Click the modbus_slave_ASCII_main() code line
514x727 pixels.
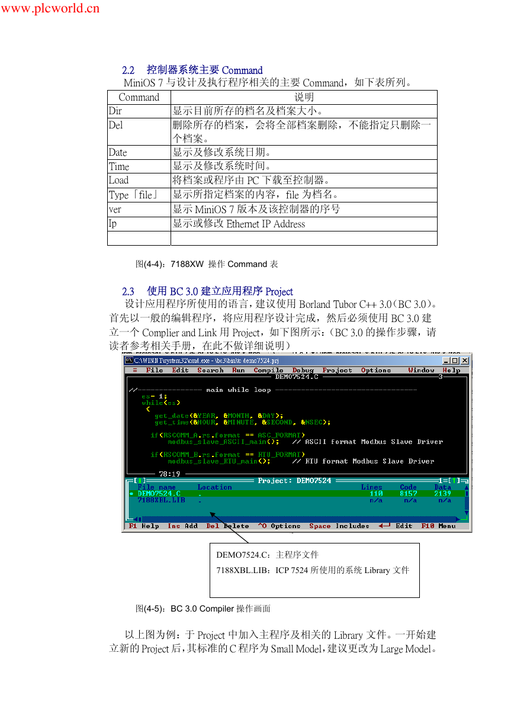(223, 442)
